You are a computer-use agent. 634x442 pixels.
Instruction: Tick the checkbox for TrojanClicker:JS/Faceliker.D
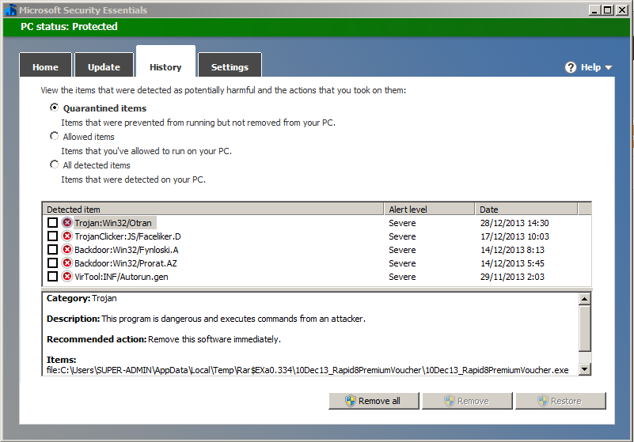pyautogui.click(x=52, y=236)
